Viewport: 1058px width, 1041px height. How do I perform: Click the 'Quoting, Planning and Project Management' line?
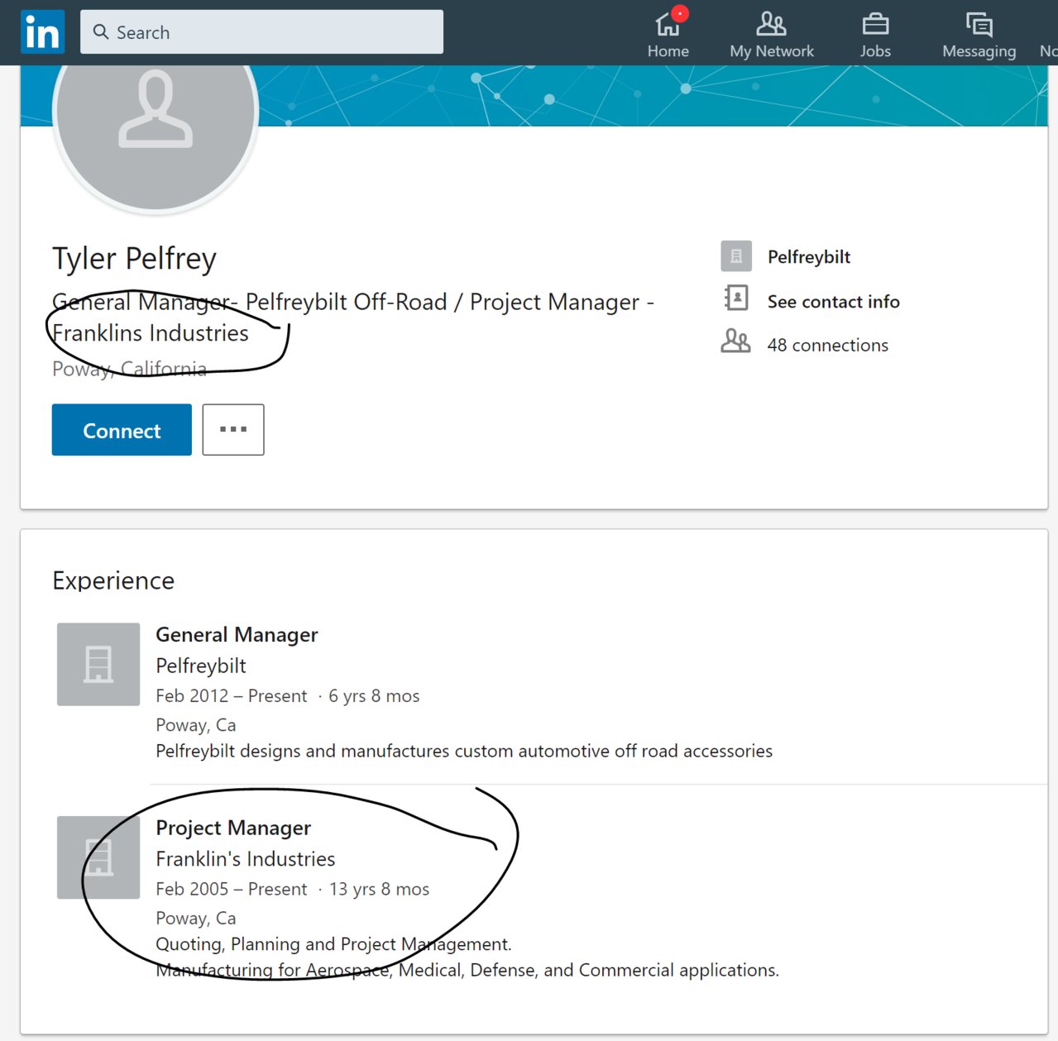(333, 944)
